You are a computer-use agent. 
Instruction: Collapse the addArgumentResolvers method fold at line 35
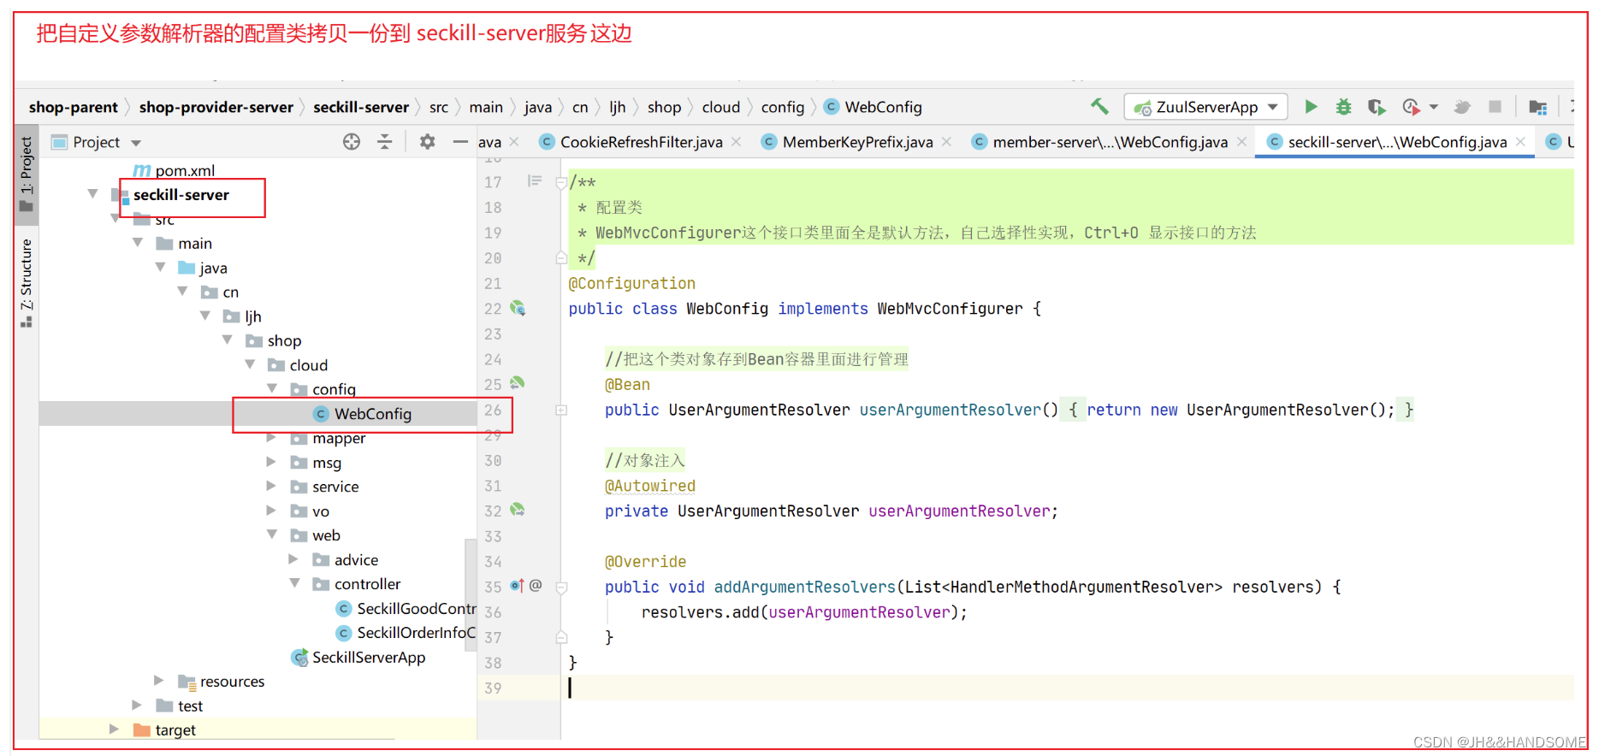coord(561,588)
